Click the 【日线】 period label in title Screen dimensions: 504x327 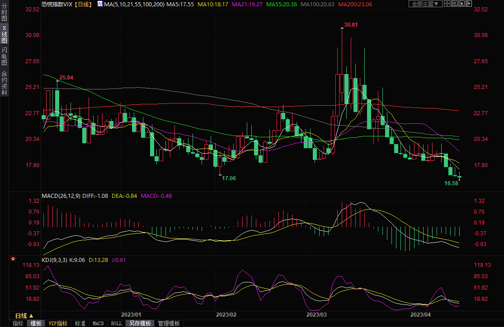pos(83,4)
